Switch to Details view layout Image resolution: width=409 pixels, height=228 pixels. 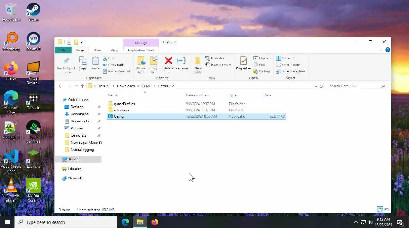(380, 210)
